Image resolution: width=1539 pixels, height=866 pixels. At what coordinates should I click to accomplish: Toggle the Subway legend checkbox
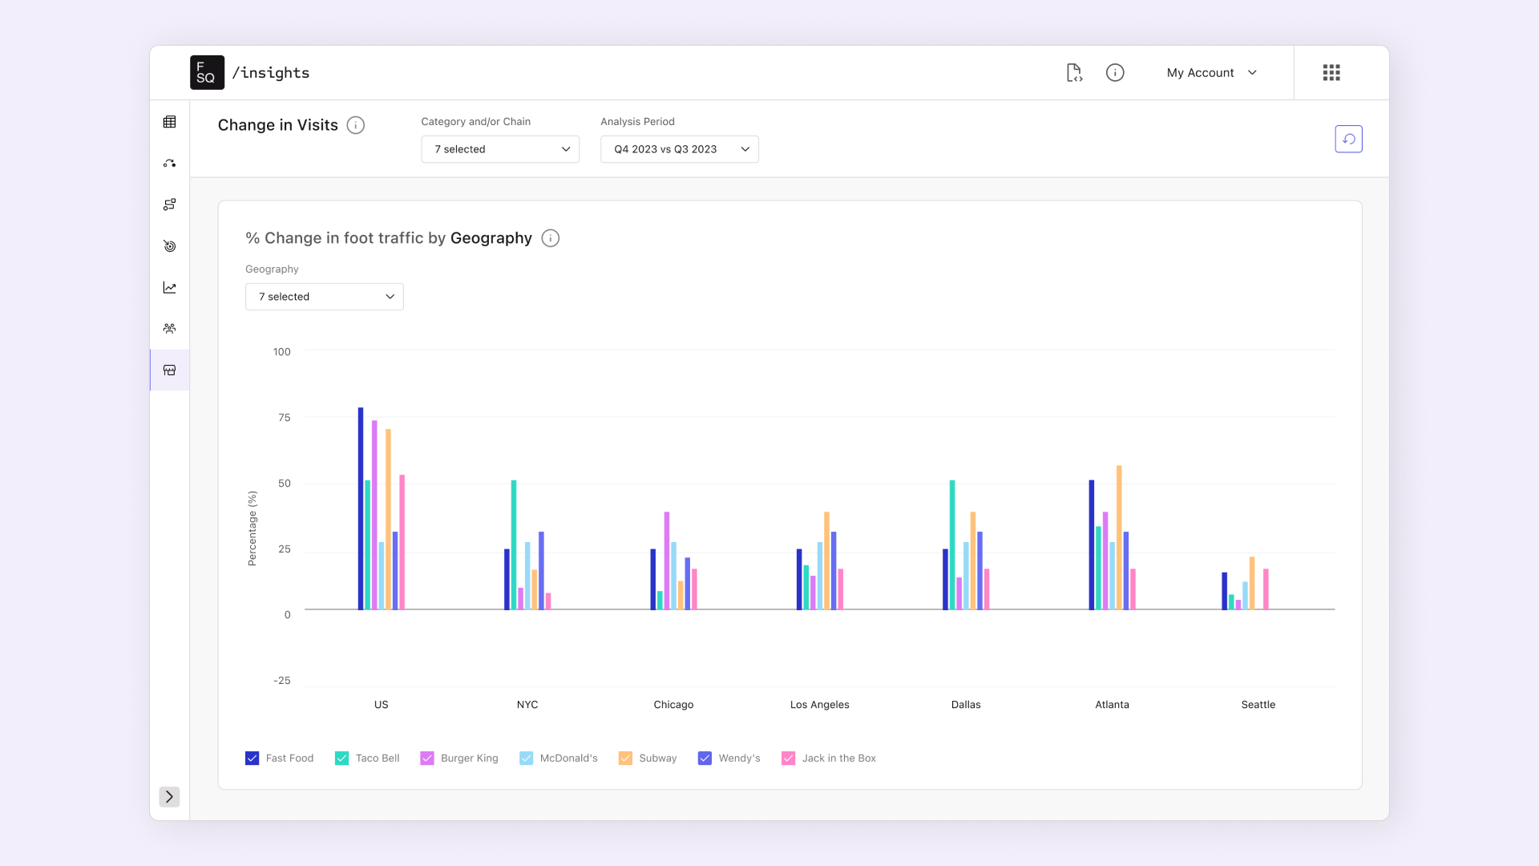[x=625, y=759]
